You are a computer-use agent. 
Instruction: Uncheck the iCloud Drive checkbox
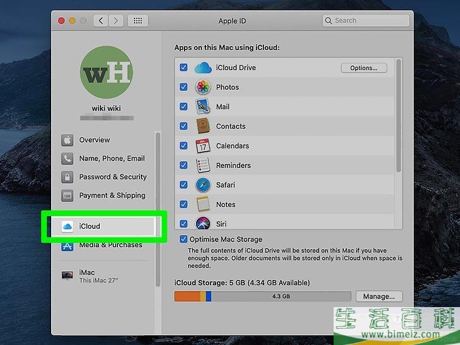(183, 68)
